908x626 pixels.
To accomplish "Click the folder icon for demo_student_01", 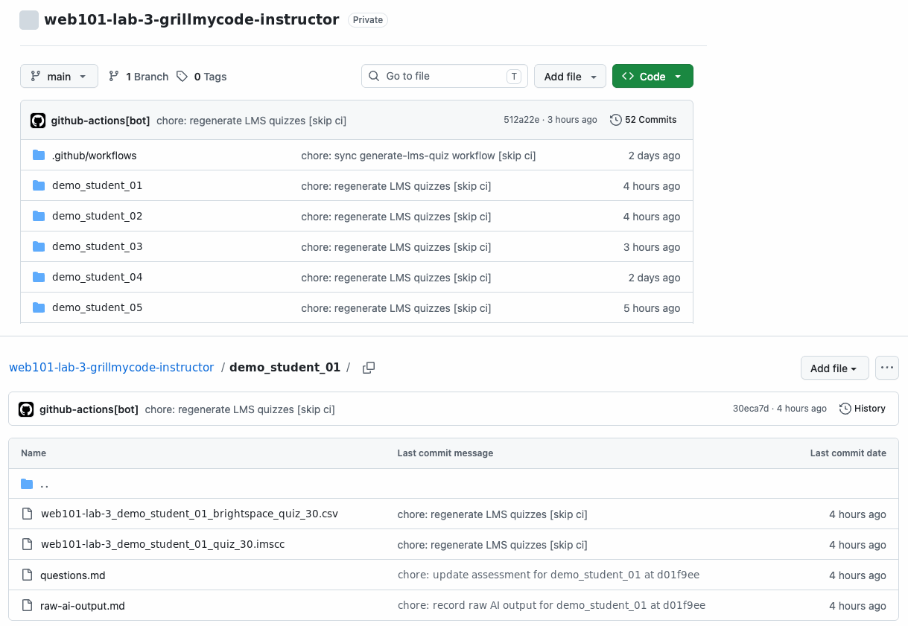I will pyautogui.click(x=39, y=185).
